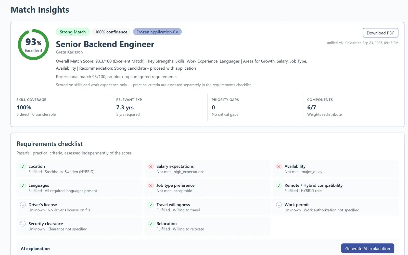Click the Strong Match badge
408x255 pixels.
click(x=73, y=32)
